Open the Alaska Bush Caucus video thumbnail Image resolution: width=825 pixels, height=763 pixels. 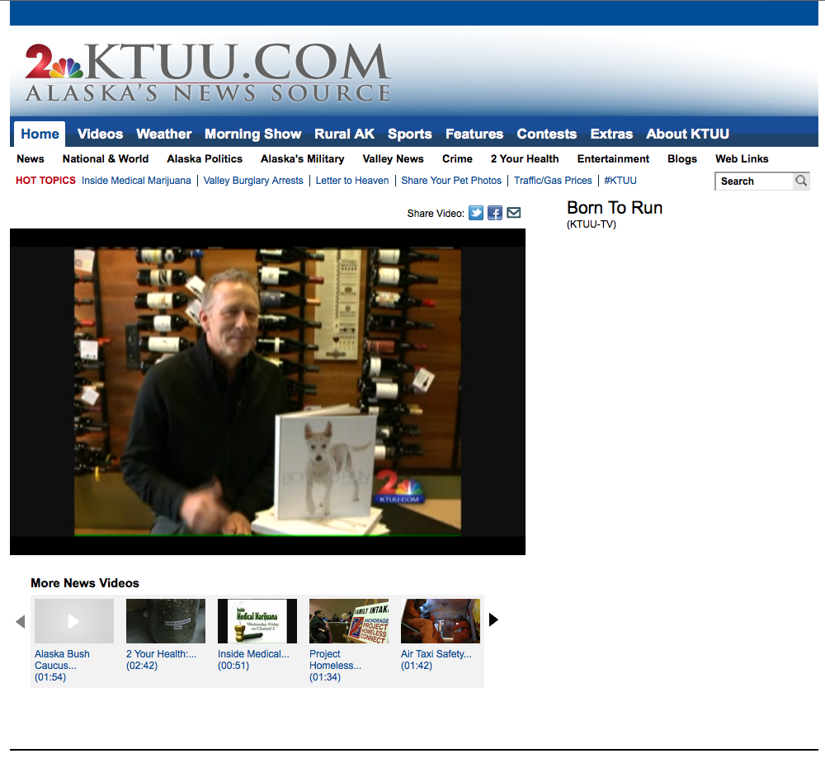coord(74,621)
